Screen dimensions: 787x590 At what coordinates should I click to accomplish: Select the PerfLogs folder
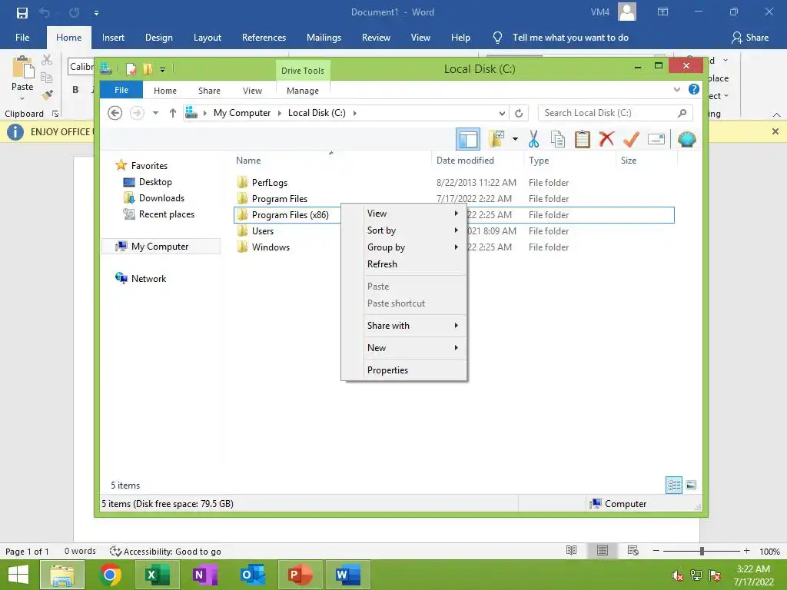[x=270, y=183]
